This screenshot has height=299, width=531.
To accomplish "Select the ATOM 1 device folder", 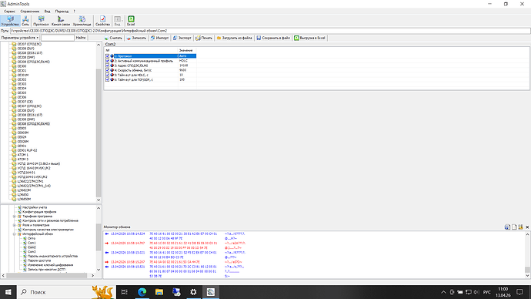I will click(x=22, y=155).
